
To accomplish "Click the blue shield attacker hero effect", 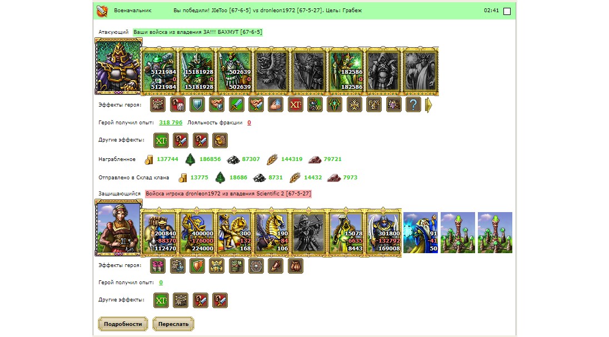I will click(197, 104).
